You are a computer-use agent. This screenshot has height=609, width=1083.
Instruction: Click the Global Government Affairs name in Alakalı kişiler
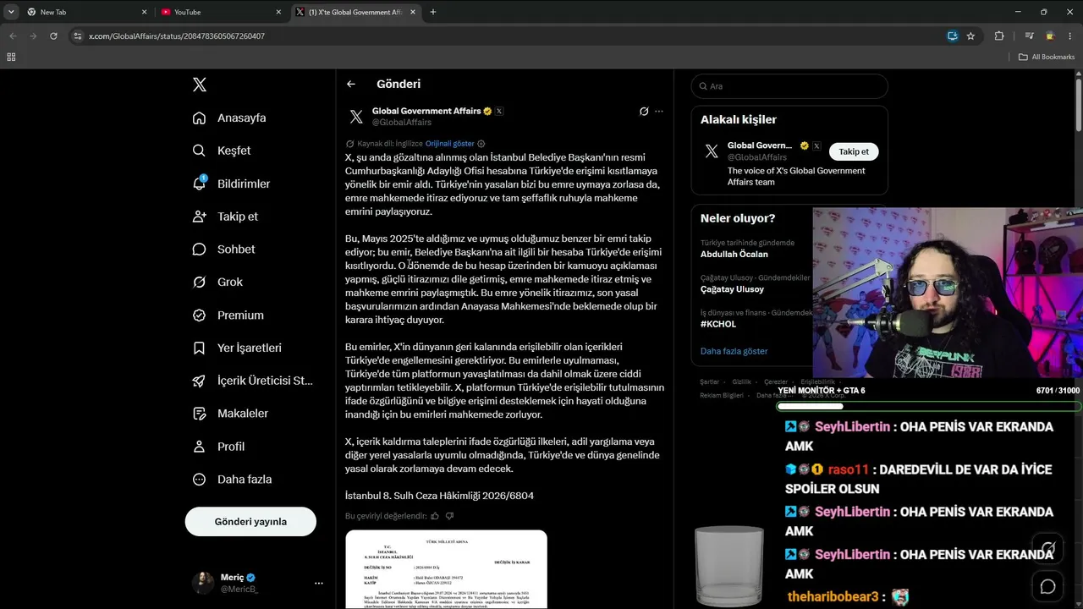pyautogui.click(x=760, y=145)
